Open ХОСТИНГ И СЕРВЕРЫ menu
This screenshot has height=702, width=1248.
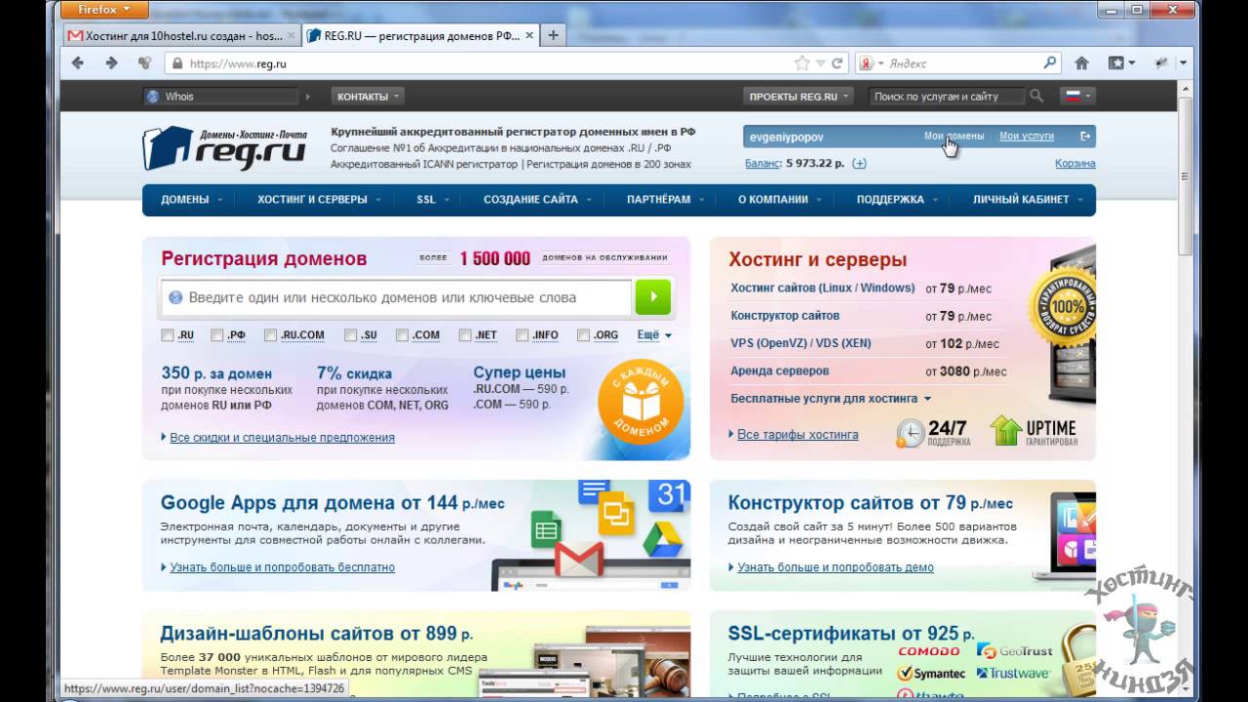(x=318, y=199)
